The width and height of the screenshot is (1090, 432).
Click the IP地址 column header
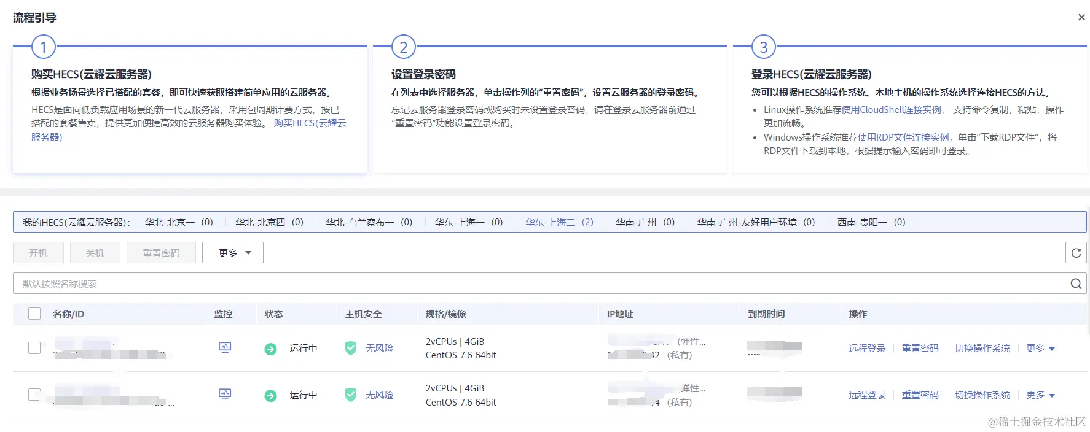[620, 314]
